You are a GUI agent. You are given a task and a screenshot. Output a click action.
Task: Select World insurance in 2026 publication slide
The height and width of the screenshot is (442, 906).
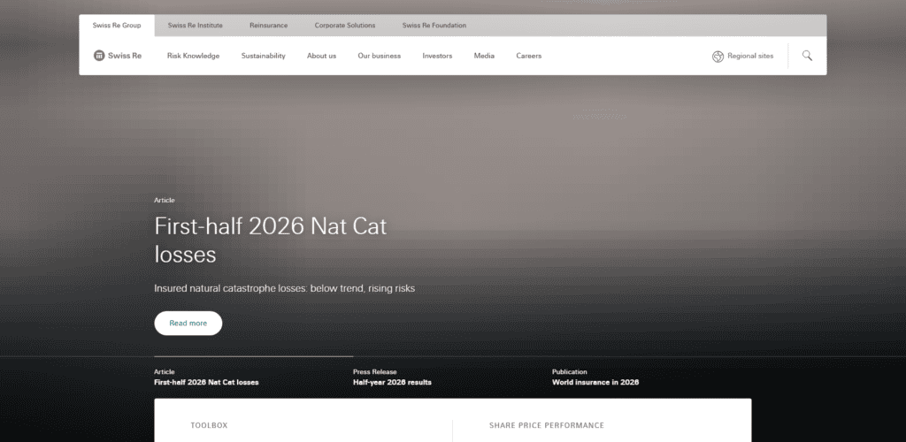click(x=595, y=377)
